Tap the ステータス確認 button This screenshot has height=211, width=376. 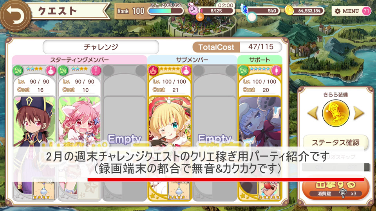coord(336,143)
